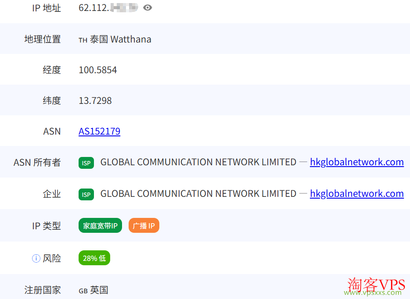Click the longitude value 100.5854

[97, 70]
